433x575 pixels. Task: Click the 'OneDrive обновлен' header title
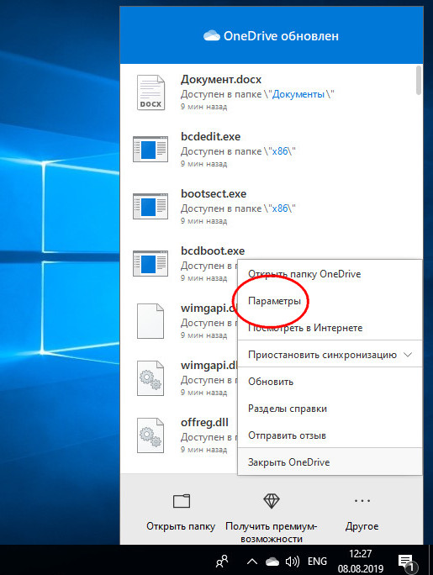[x=281, y=36]
